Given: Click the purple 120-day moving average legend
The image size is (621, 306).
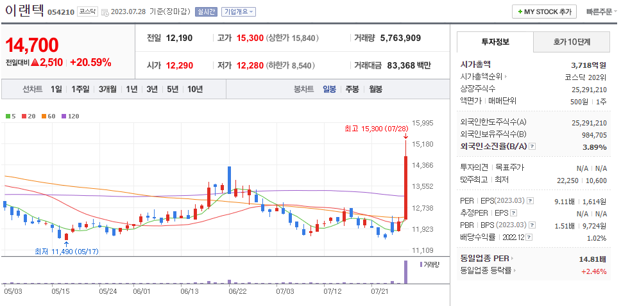Looking at the screenshot, I should tap(70, 117).
